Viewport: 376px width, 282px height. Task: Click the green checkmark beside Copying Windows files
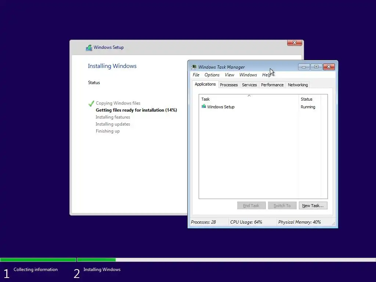(x=91, y=103)
